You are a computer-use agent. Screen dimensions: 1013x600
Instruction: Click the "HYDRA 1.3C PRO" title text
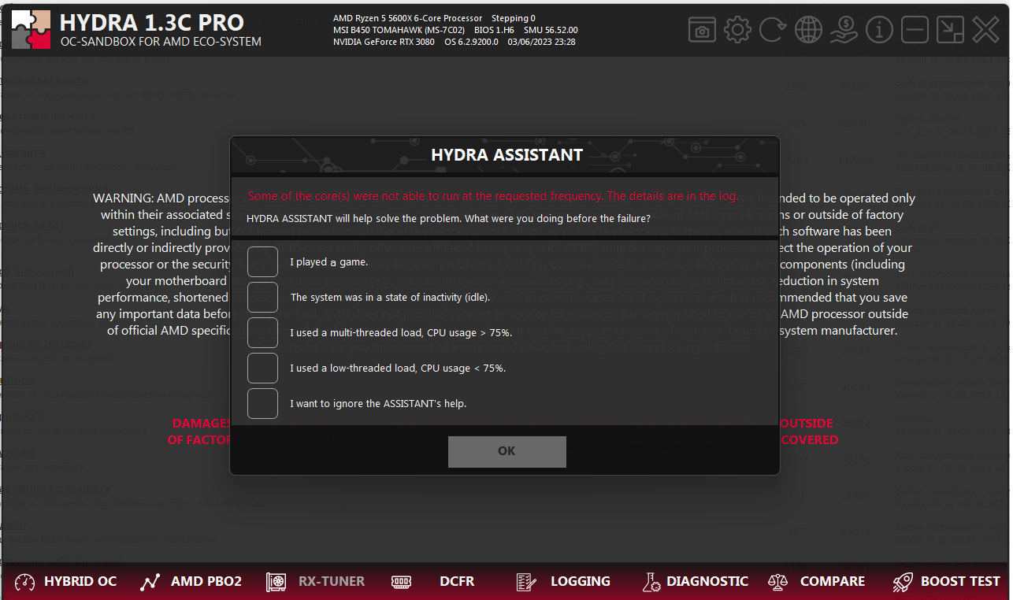click(152, 23)
